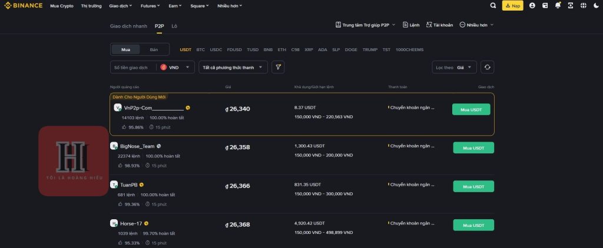Expand the Giao dịch menu

coord(120,6)
